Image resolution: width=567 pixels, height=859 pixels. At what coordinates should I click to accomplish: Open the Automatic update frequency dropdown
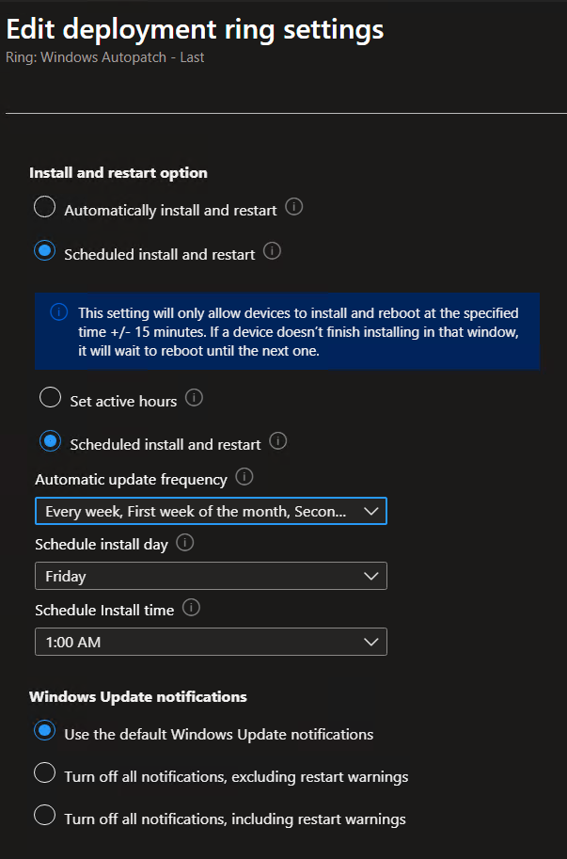coord(211,511)
